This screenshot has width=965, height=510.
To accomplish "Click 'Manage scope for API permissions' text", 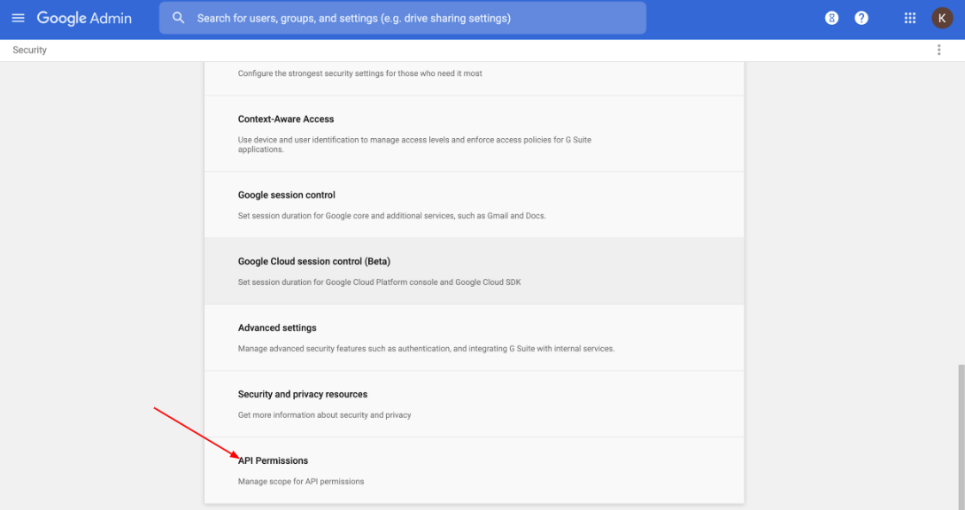I will click(x=301, y=482).
